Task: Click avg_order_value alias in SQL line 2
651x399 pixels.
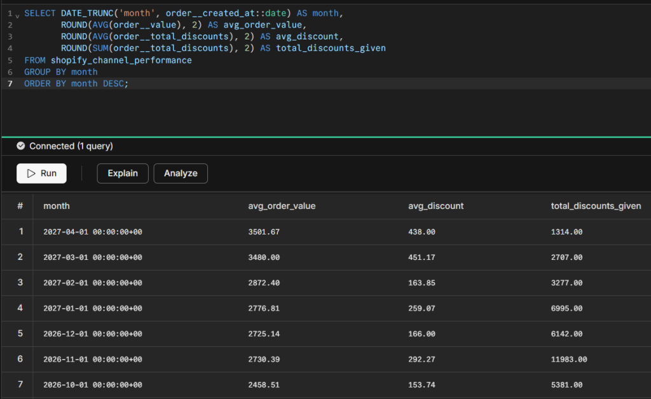Action: point(263,25)
